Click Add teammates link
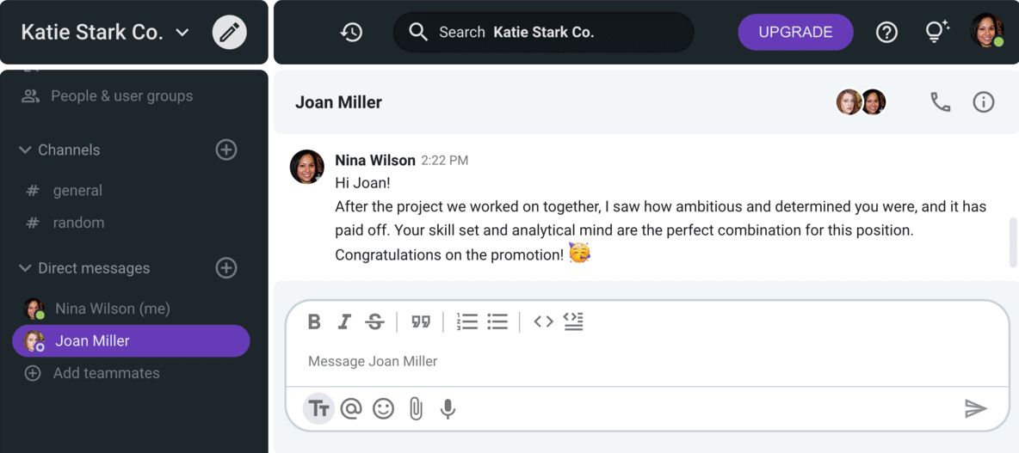Screen dimensions: 1019x453 pyautogui.click(x=107, y=373)
